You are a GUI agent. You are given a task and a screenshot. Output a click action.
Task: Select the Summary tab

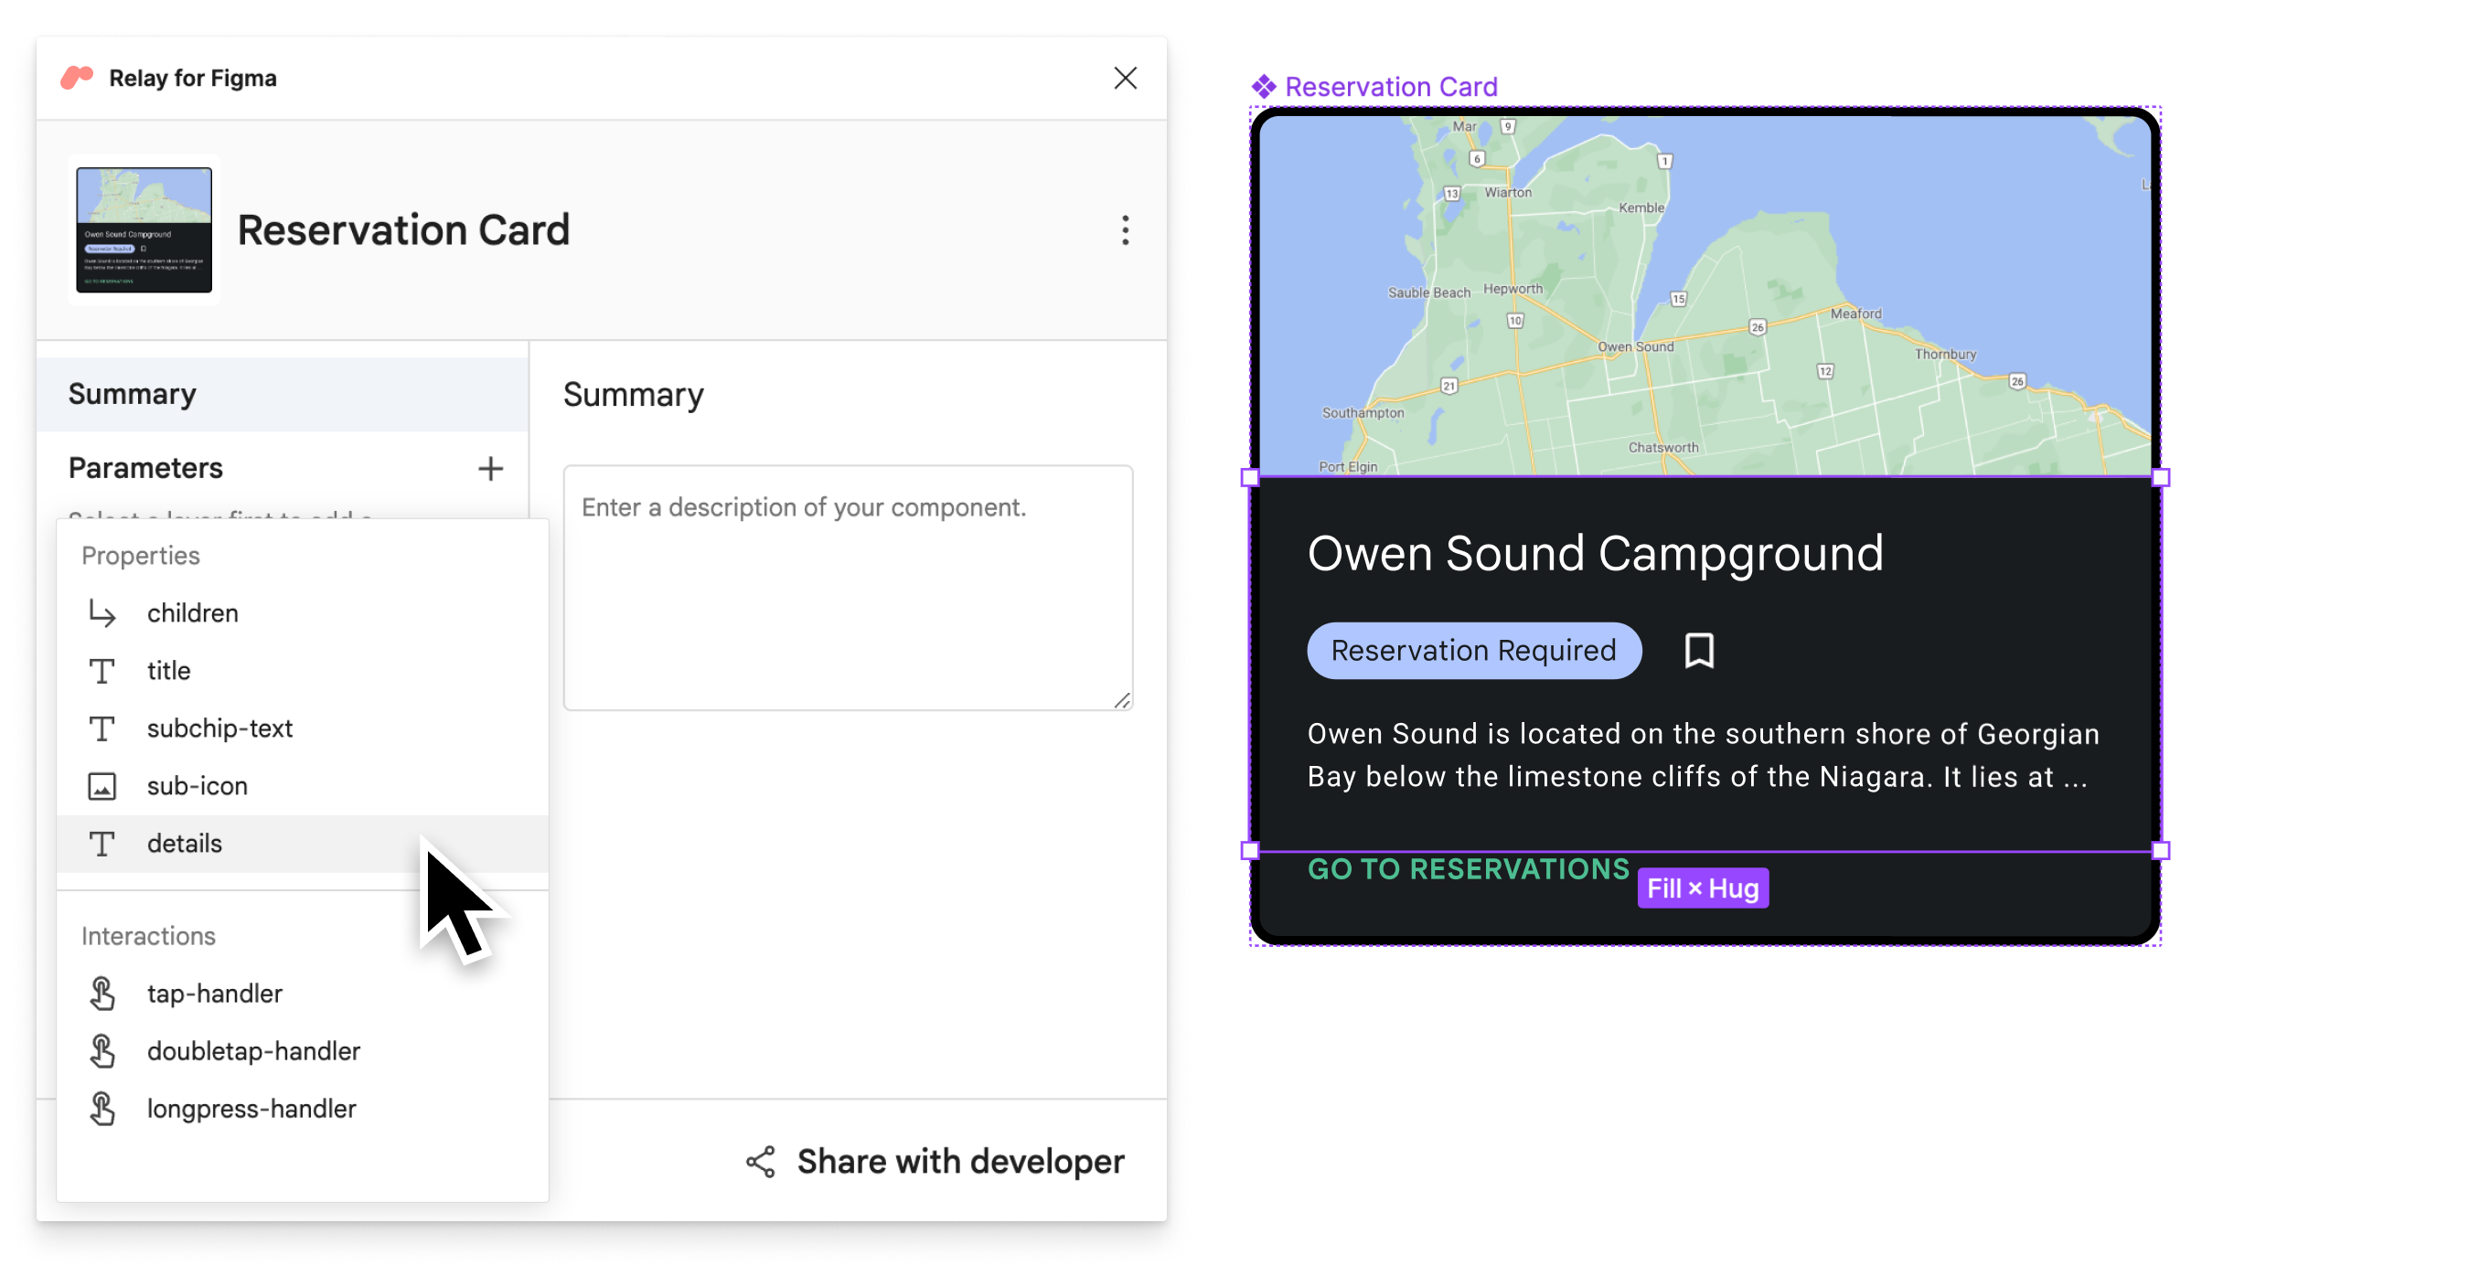click(x=132, y=392)
